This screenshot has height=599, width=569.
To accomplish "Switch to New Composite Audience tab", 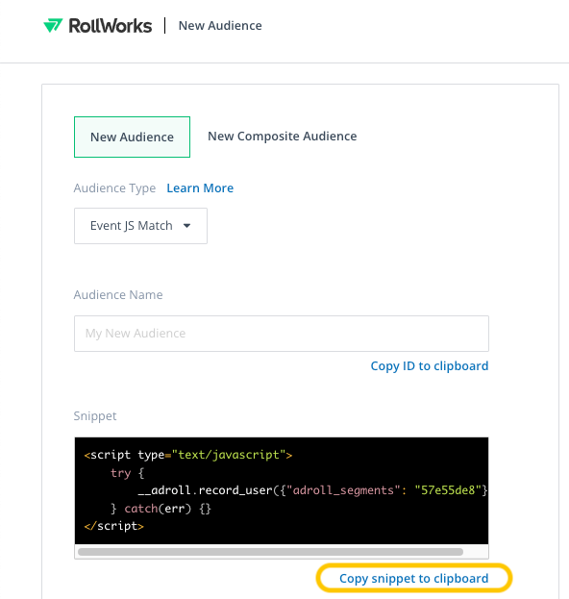I will click(283, 137).
